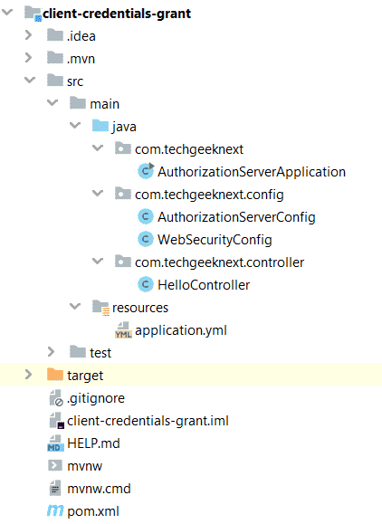Click the AuthorizationServerConfig class icon
This screenshot has width=382, height=524.
coord(146,216)
